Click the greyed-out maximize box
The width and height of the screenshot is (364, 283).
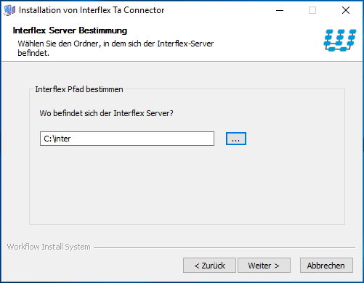(312, 10)
